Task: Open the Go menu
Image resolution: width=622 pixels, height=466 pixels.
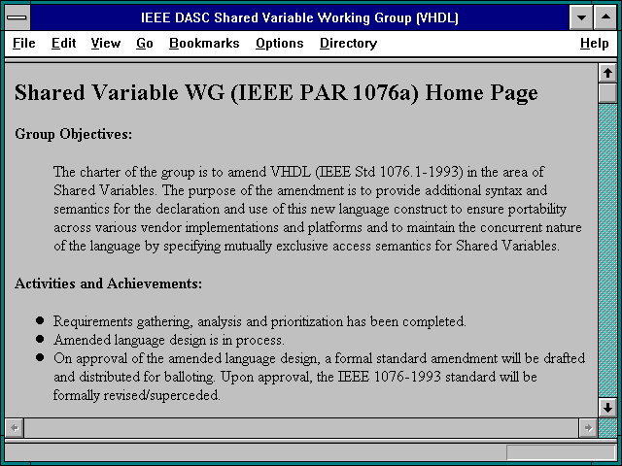Action: (145, 43)
